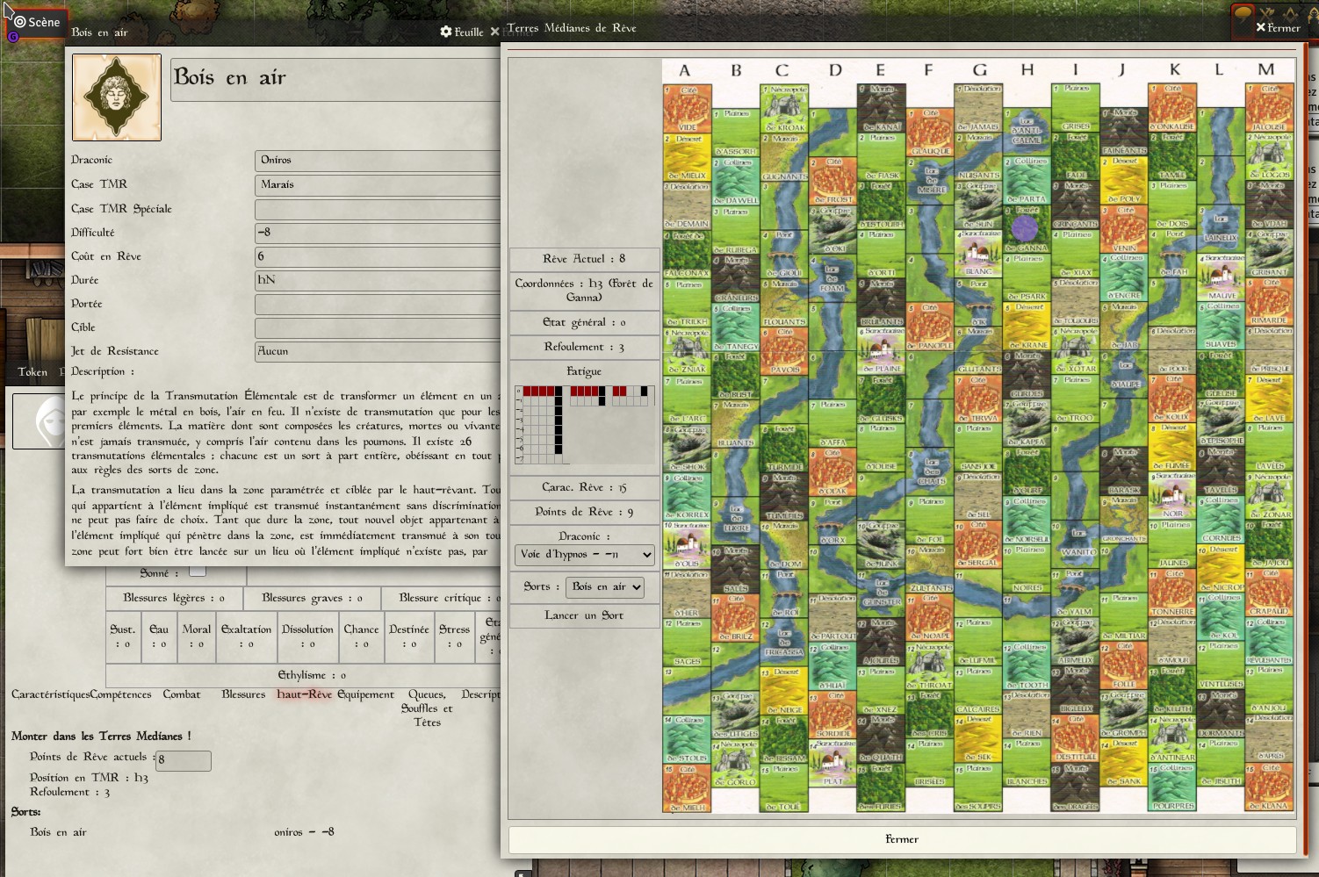Viewport: 1319px width, 877px height.
Task: Click the Cité Mielh map tile
Action: coord(687,787)
